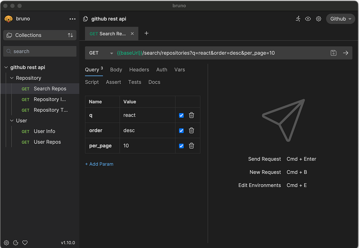This screenshot has width=359, height=248.
Task: Click the cookies icon in sidebar footer
Action: tap(16, 243)
